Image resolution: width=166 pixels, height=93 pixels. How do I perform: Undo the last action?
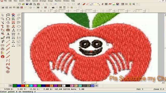(56, 4)
